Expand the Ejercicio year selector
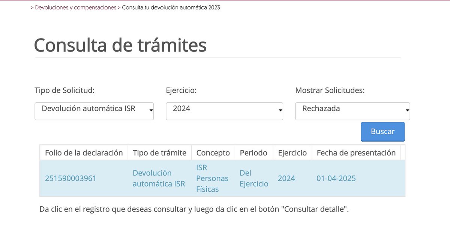450x231 pixels. pyautogui.click(x=224, y=111)
